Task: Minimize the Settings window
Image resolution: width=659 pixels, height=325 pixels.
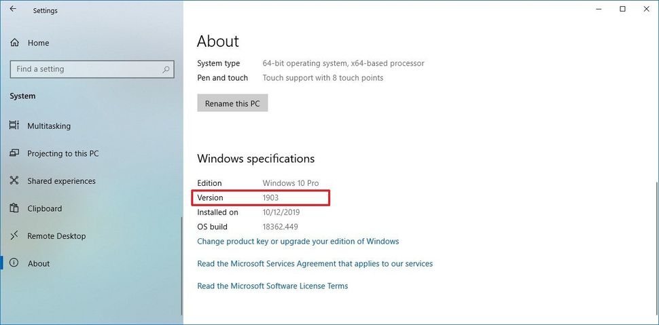Action: pyautogui.click(x=599, y=9)
